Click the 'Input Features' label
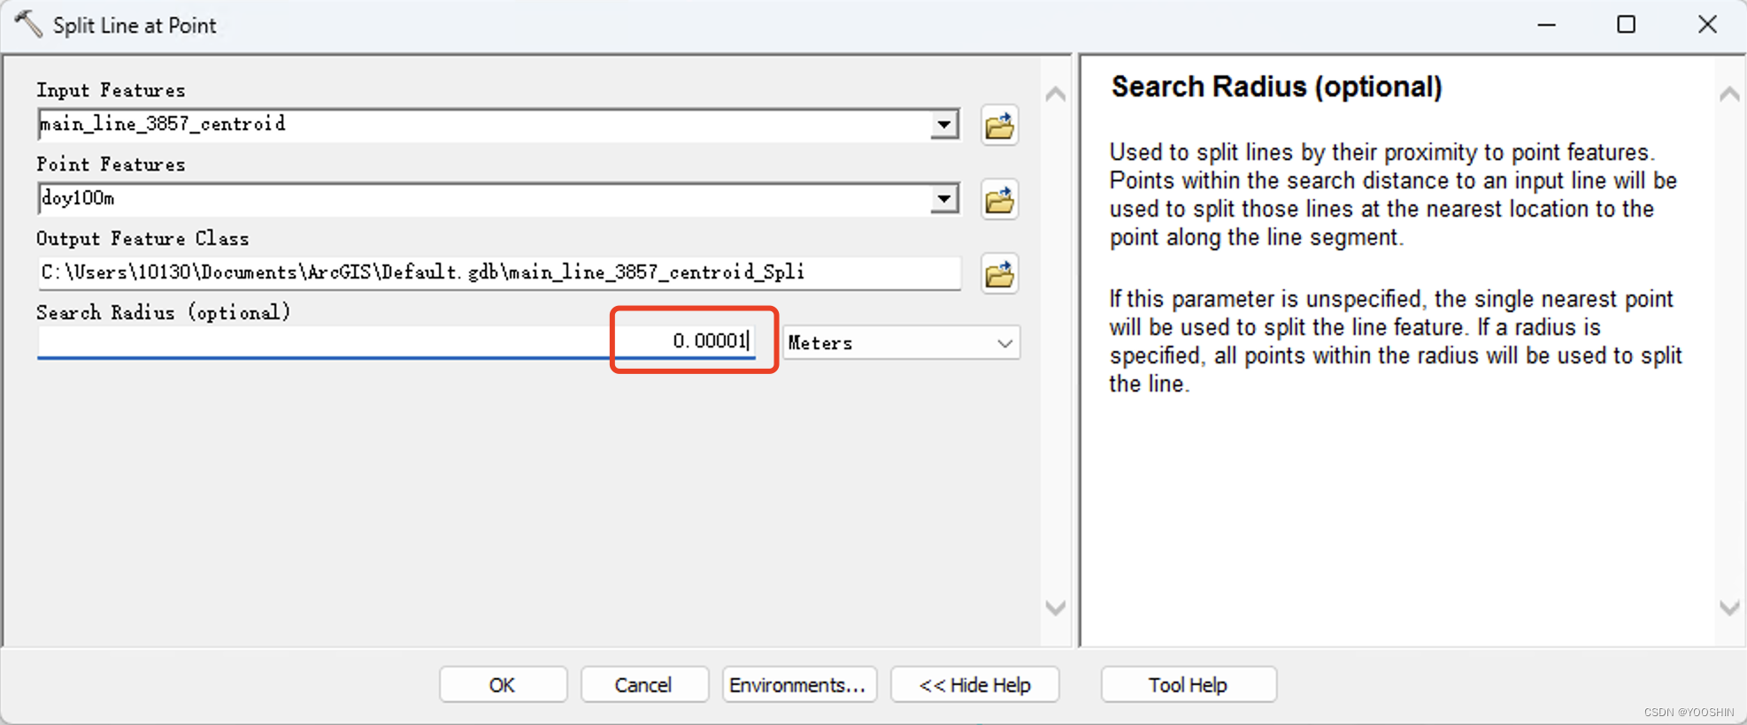 [111, 90]
